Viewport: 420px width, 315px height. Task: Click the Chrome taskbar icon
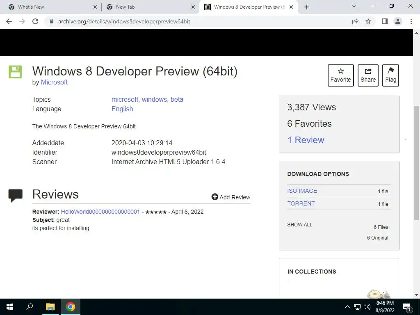(71, 307)
